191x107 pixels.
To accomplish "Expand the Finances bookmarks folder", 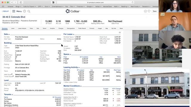I will pos(81,7).
